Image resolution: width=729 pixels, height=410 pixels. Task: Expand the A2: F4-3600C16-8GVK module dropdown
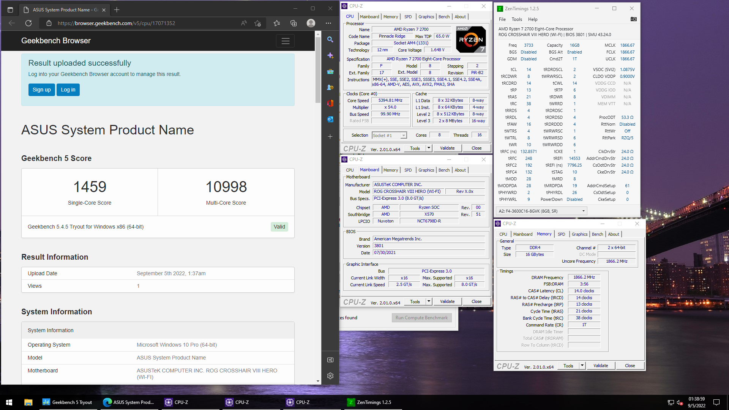(542, 211)
